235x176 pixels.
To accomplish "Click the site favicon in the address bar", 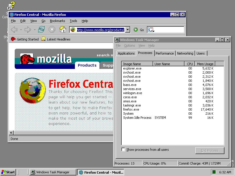I will point(73,30).
